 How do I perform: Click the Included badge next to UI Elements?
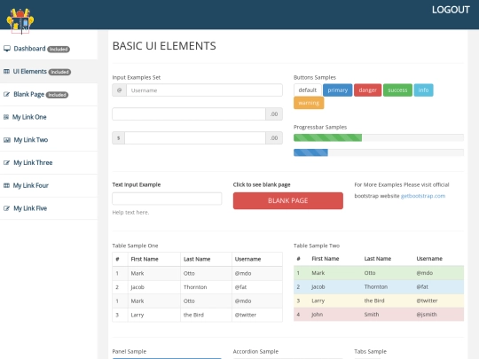pos(60,72)
